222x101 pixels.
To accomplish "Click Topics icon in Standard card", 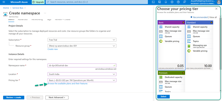I will point(189,41).
